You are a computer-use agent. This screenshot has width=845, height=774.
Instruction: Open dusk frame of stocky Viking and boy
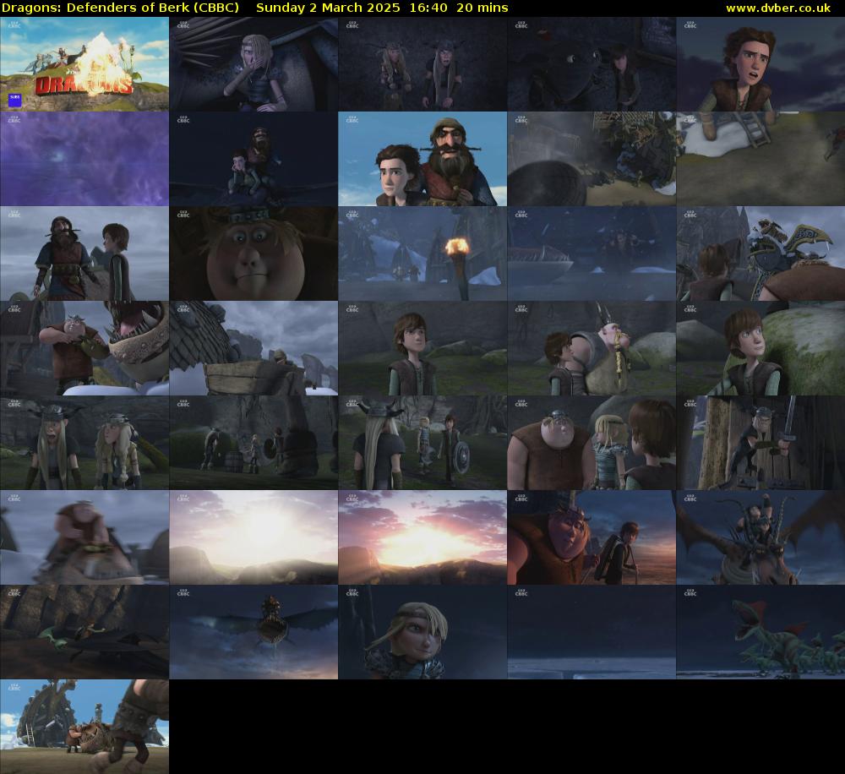tap(591, 537)
